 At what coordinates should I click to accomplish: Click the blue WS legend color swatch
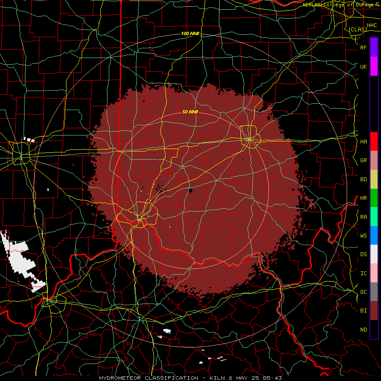[374, 235]
